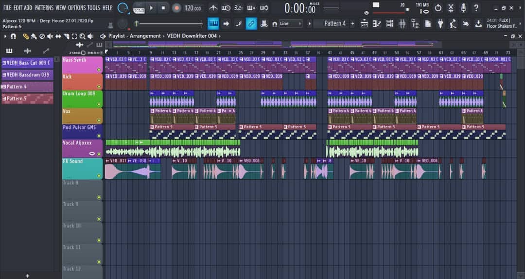Click arrow left of Pattern 4

[x=309, y=23]
